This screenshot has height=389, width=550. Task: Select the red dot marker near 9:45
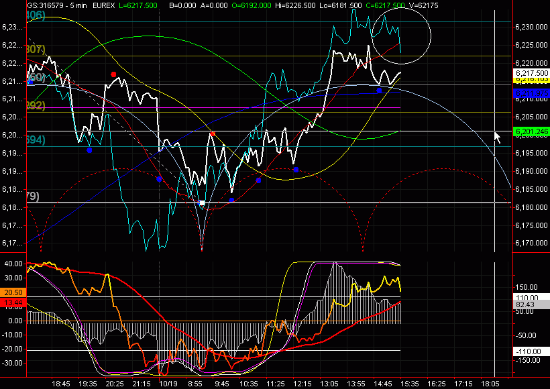pyautogui.click(x=213, y=134)
